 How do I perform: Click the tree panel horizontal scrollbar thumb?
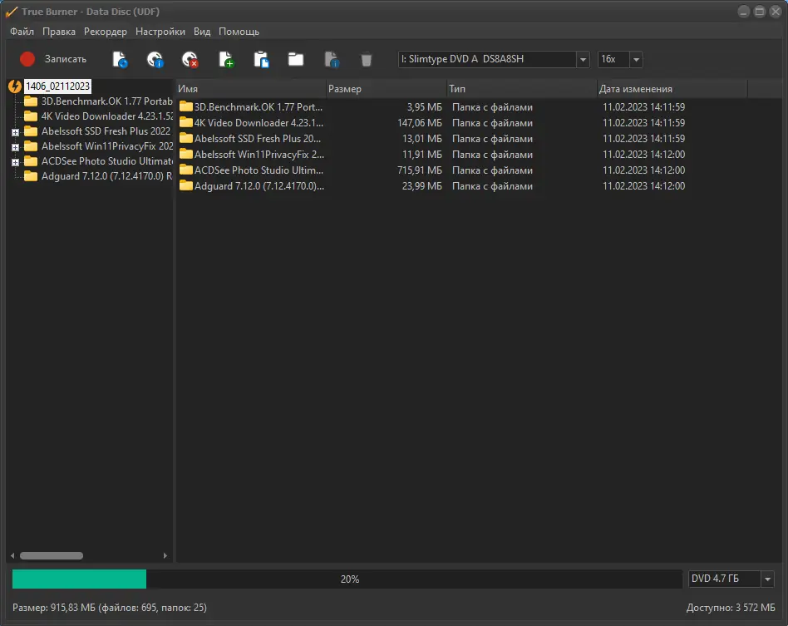pos(52,555)
